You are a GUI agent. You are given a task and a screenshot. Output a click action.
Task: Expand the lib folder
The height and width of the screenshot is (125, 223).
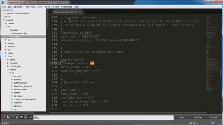pos(6,50)
